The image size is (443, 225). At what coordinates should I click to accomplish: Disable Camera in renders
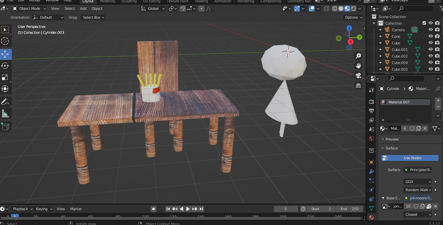coord(437,30)
